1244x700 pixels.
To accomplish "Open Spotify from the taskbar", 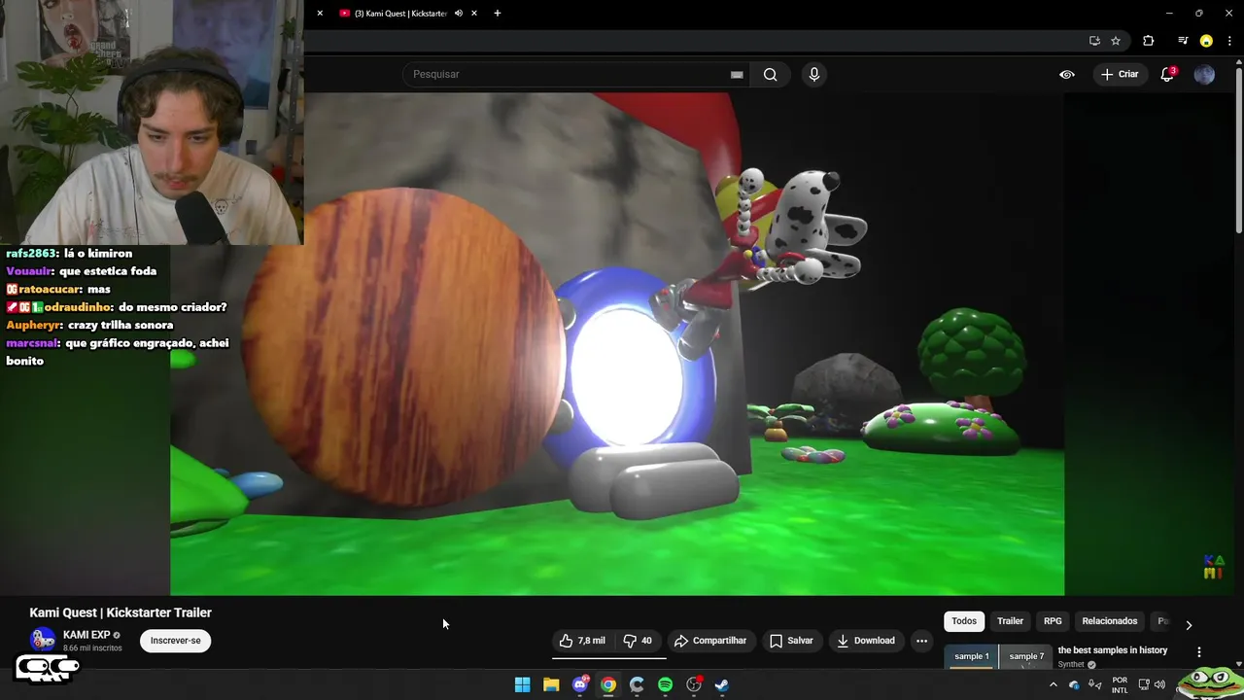I will [x=665, y=684].
